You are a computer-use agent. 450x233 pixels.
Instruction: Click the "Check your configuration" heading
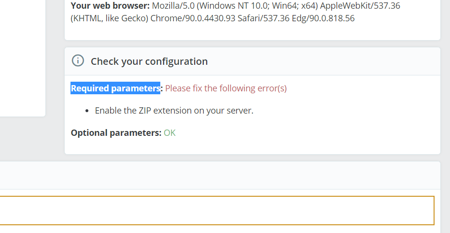[x=149, y=61]
